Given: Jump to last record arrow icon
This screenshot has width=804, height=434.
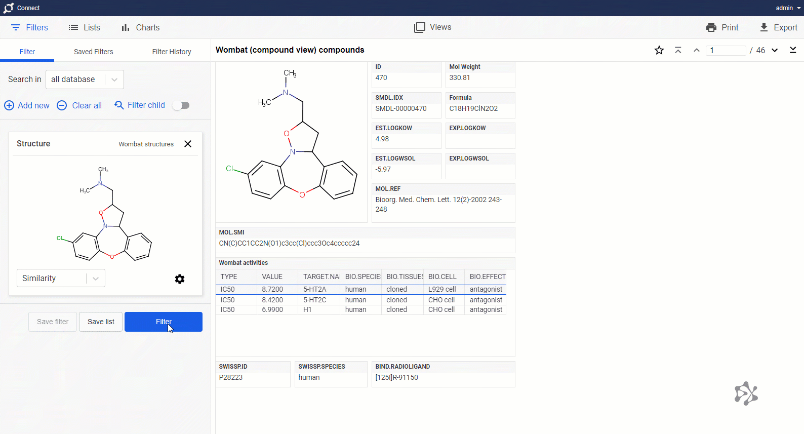Looking at the screenshot, I should (793, 50).
